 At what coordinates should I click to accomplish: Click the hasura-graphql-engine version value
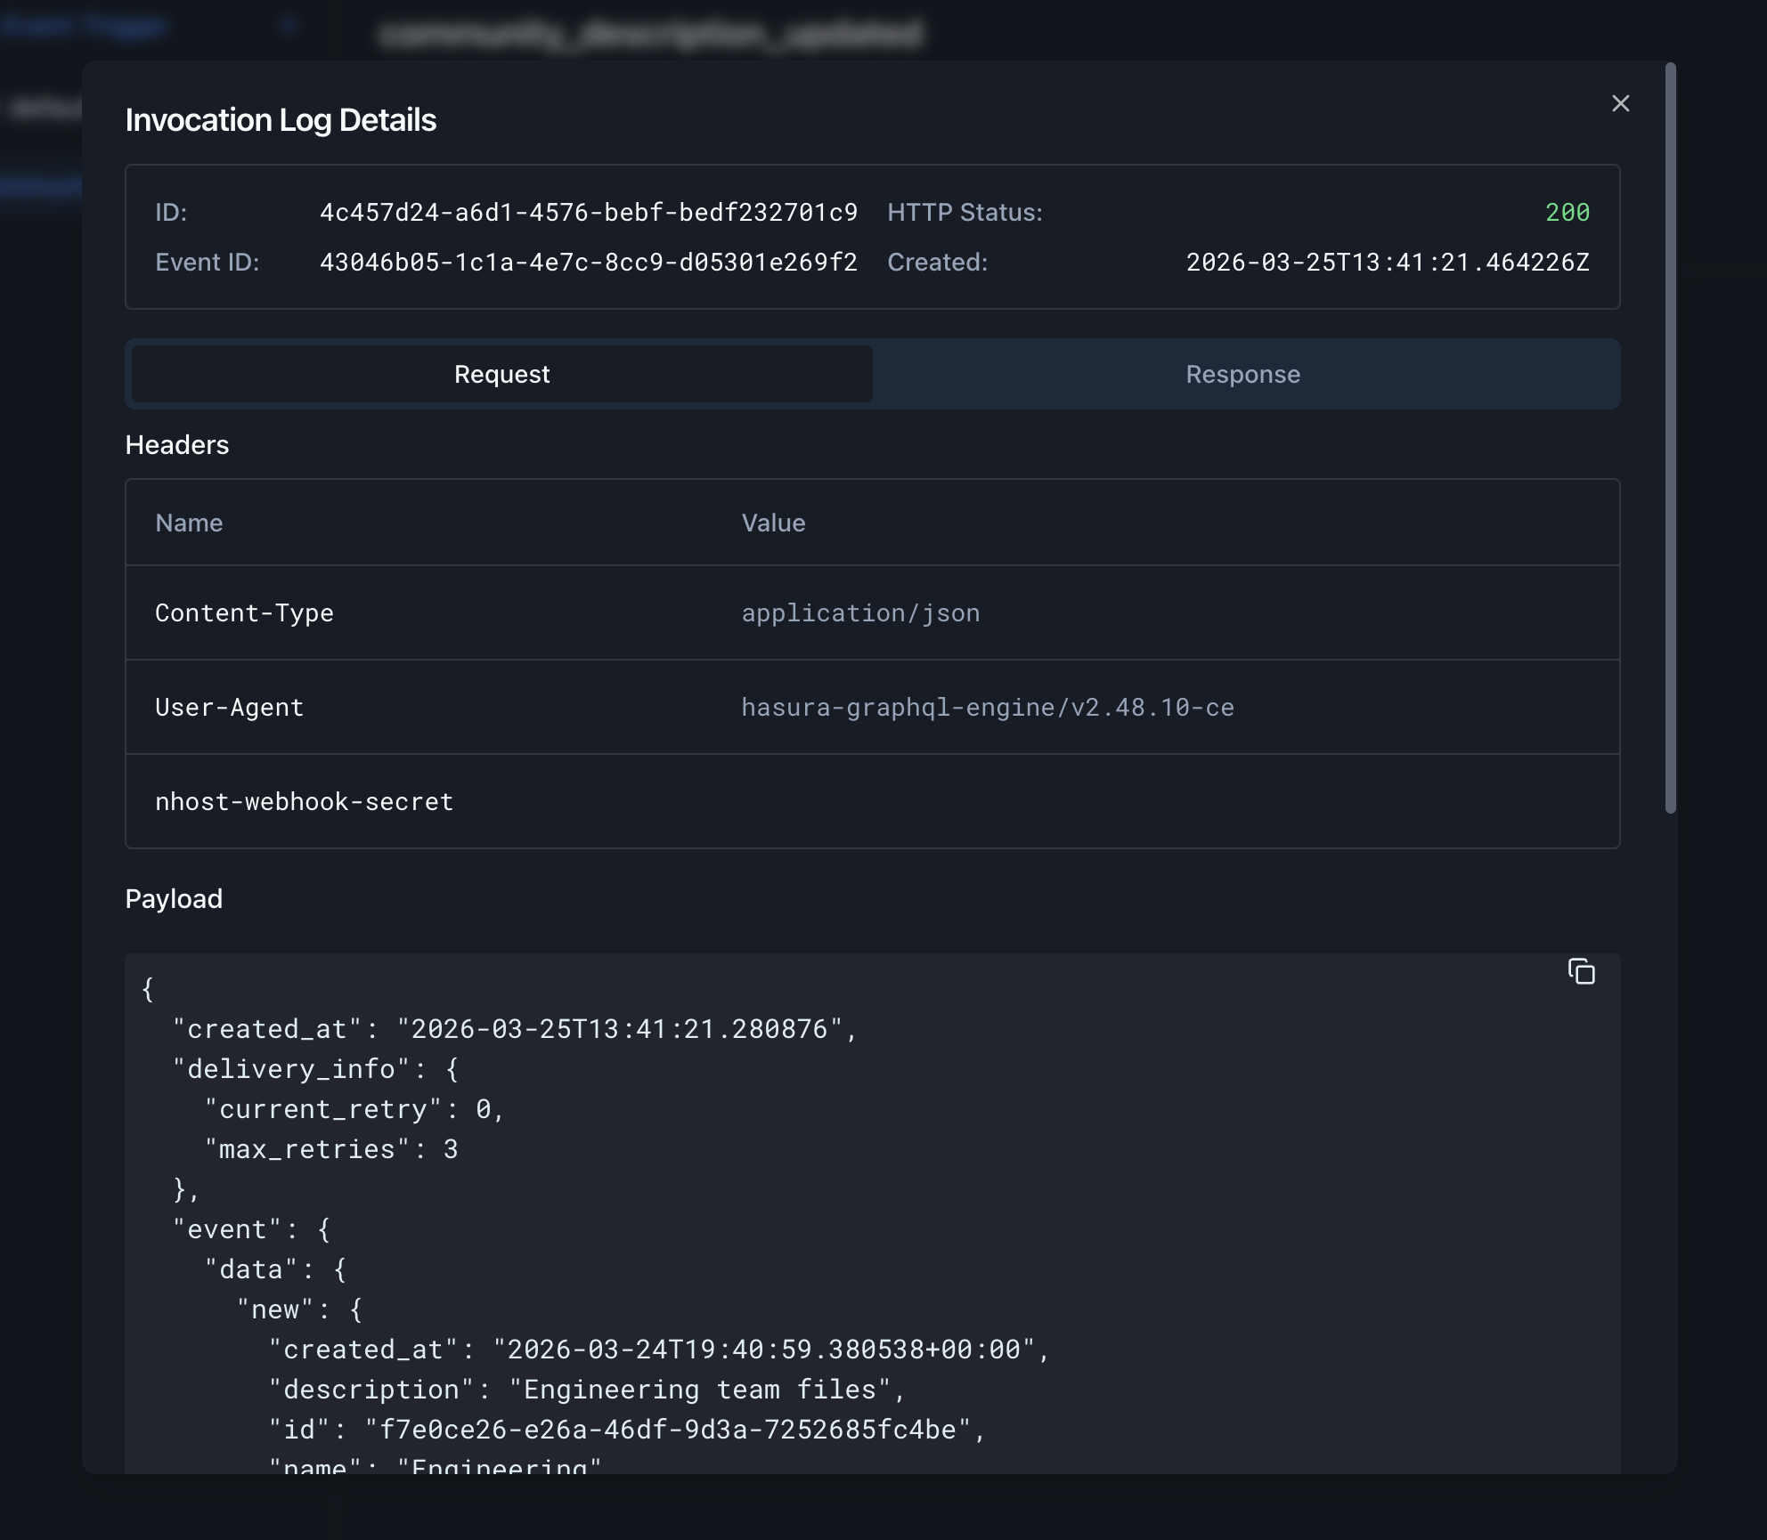[x=987, y=708]
